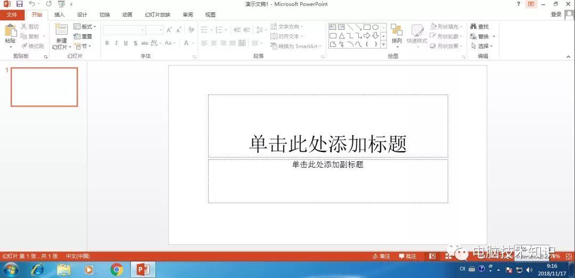This screenshot has width=575, height=278.
Task: Click the Save icon in quick access toolbar
Action: tap(20, 4)
